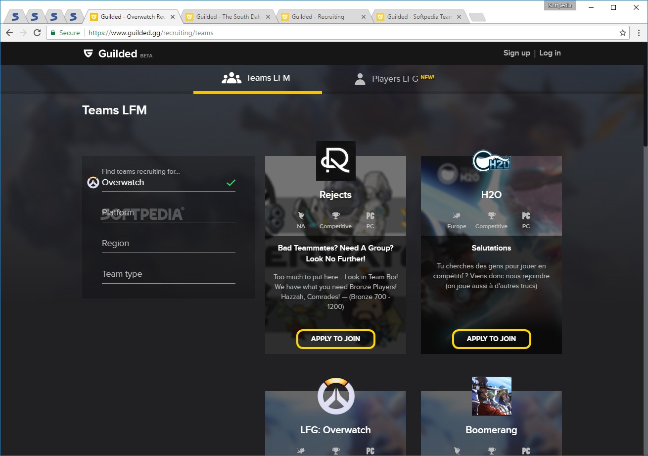Click the Overwatch game icon in filter

[93, 183]
